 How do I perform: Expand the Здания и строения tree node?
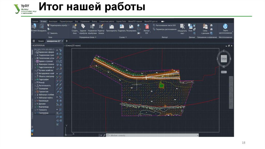tap(35, 61)
